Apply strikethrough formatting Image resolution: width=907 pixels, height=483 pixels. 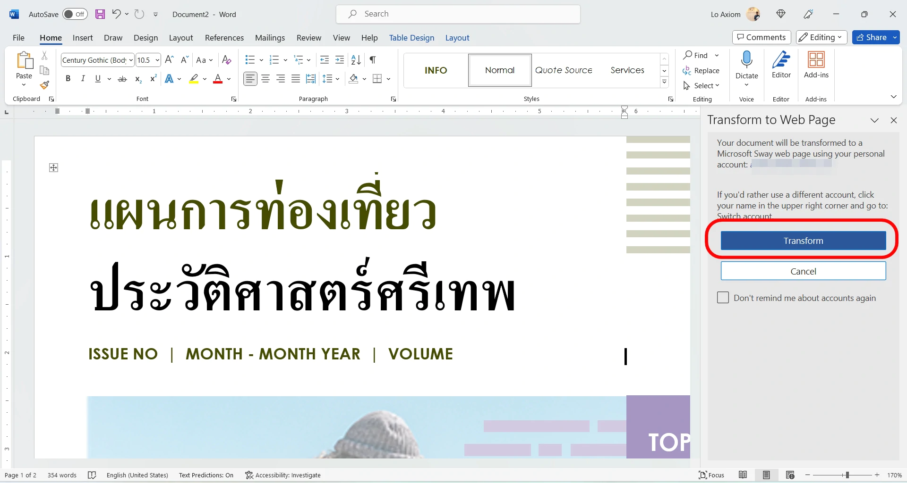tap(122, 79)
